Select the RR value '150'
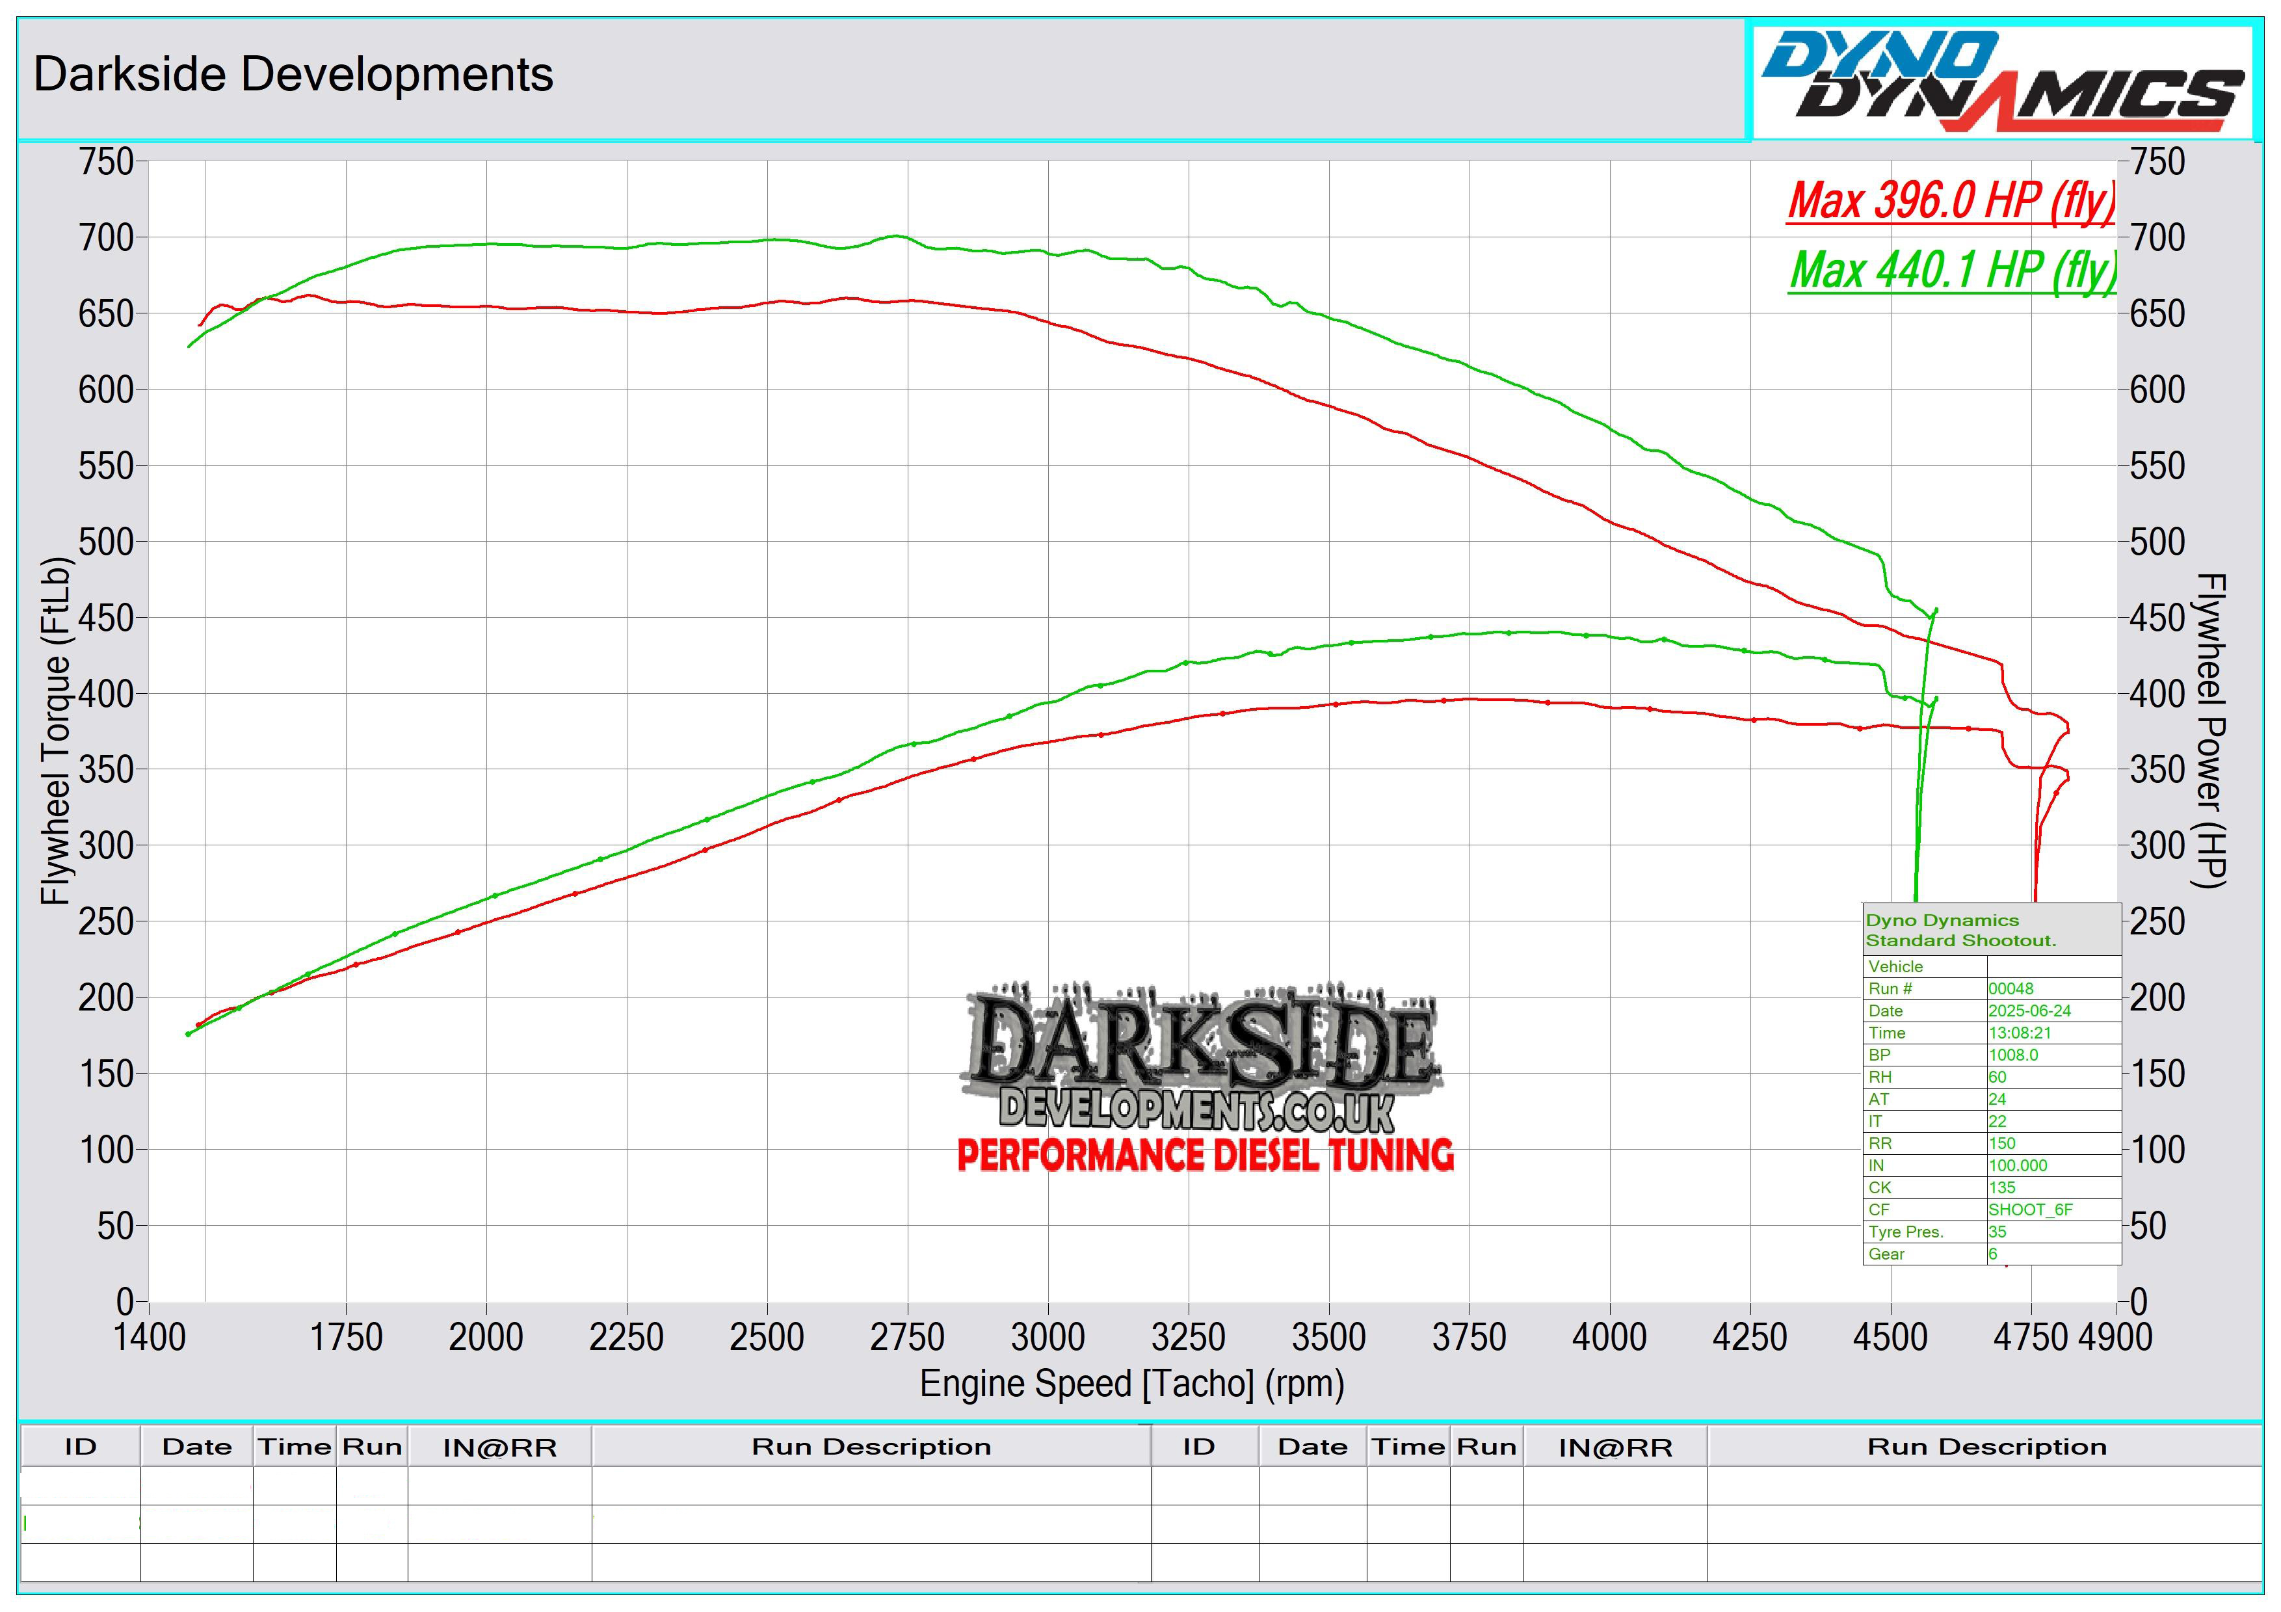This screenshot has width=2281, height=1612. (2002, 1143)
